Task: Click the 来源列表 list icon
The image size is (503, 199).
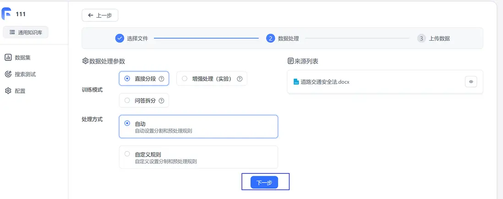Action: click(x=290, y=61)
